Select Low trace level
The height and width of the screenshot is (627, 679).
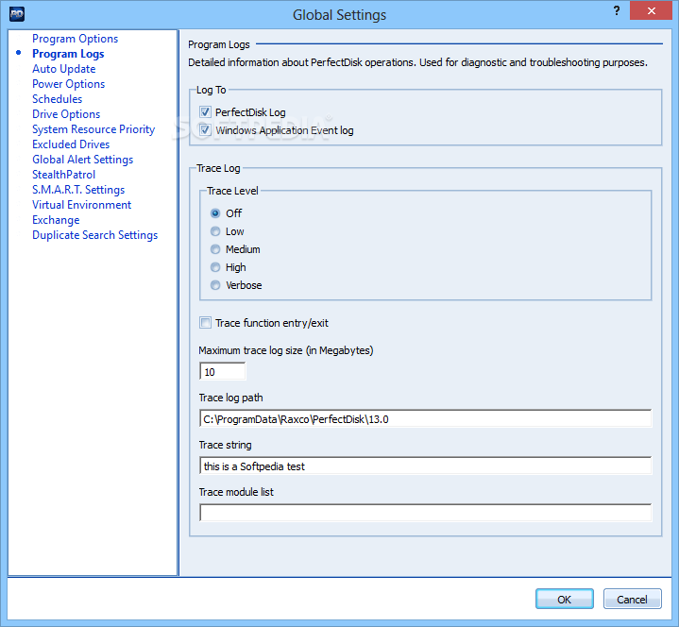[x=215, y=231]
